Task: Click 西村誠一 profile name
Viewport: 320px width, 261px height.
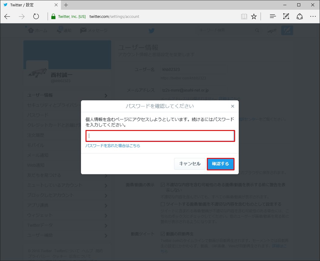Action: tap(62, 75)
